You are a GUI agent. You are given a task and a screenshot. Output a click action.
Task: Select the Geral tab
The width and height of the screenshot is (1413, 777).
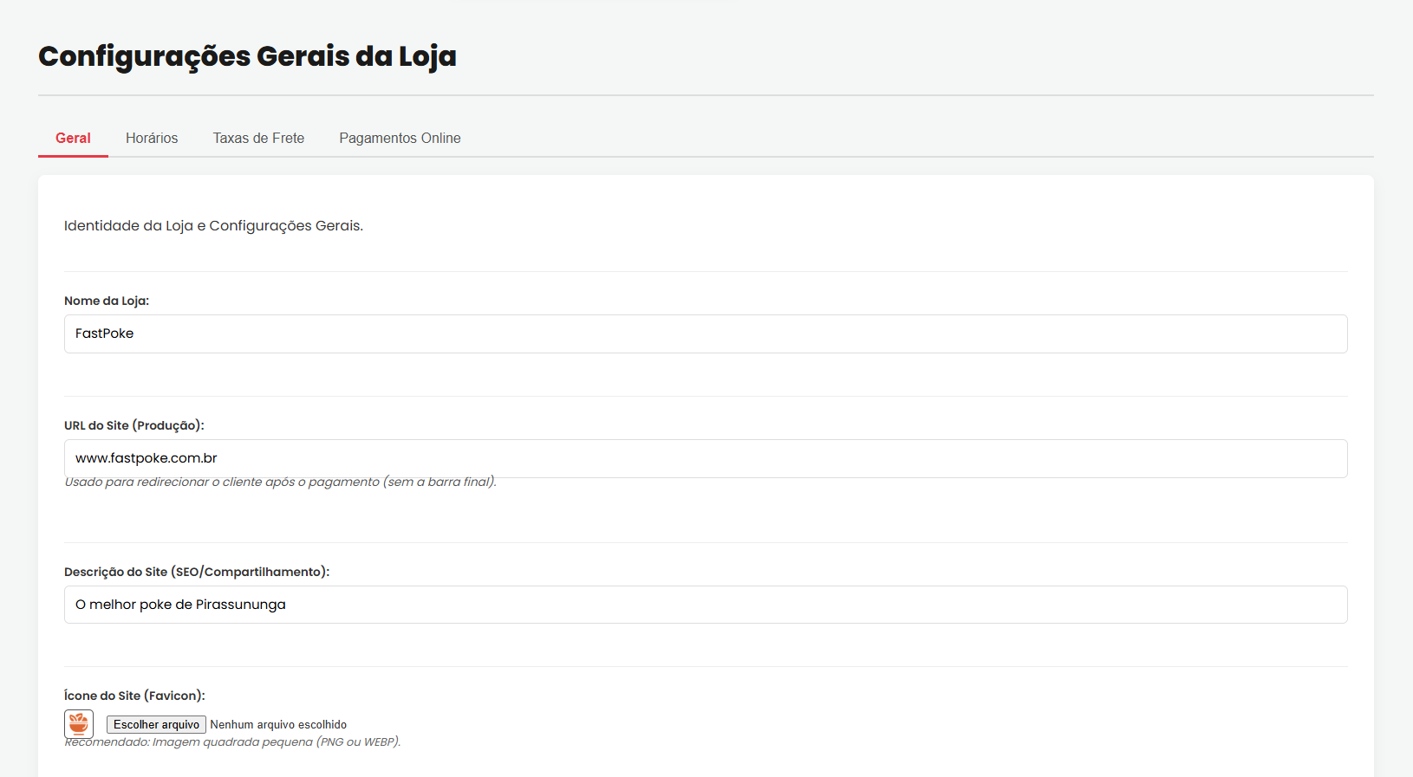click(x=73, y=139)
